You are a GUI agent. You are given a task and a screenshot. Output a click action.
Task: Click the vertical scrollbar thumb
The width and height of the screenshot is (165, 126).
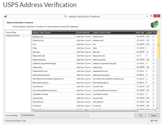point(158,46)
